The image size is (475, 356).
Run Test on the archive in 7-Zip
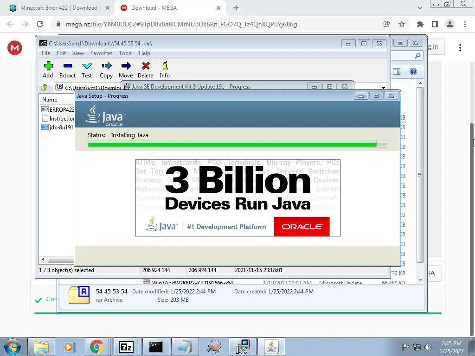tap(87, 70)
